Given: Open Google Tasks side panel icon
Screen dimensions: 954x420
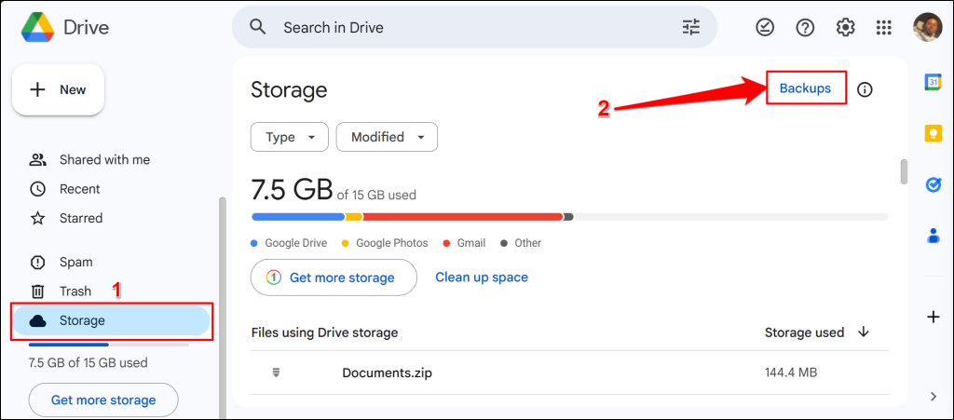Looking at the screenshot, I should pos(933,184).
